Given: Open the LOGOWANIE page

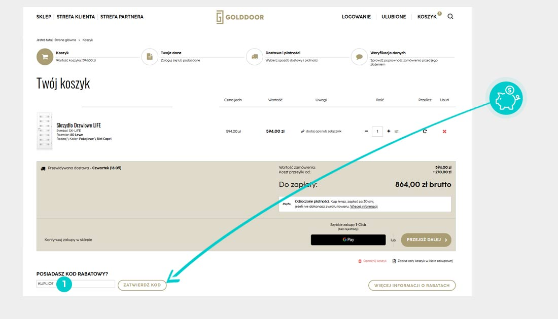Looking at the screenshot, I should pos(356,17).
